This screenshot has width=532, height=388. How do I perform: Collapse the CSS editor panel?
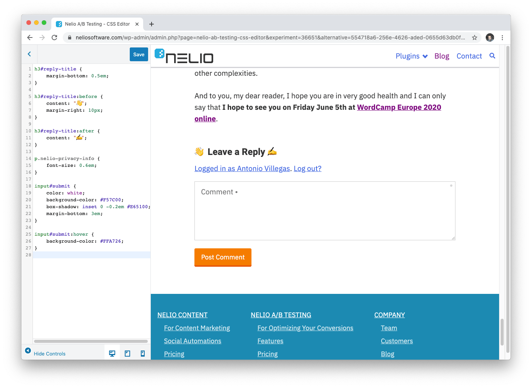(29, 54)
